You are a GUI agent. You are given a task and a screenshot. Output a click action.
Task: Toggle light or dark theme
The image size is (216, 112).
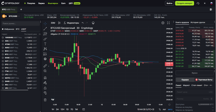(205, 3)
